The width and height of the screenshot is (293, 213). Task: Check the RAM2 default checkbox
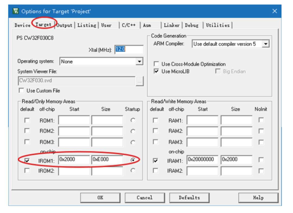[155, 131]
